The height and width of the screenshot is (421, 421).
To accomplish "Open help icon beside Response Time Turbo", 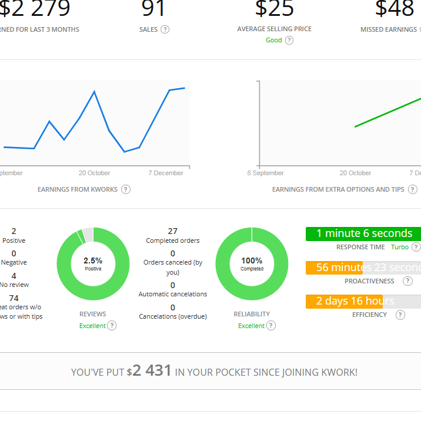I will [416, 248].
